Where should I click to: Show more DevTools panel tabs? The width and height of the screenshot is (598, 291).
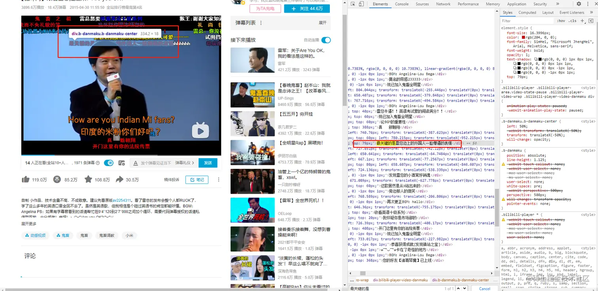coord(558,4)
